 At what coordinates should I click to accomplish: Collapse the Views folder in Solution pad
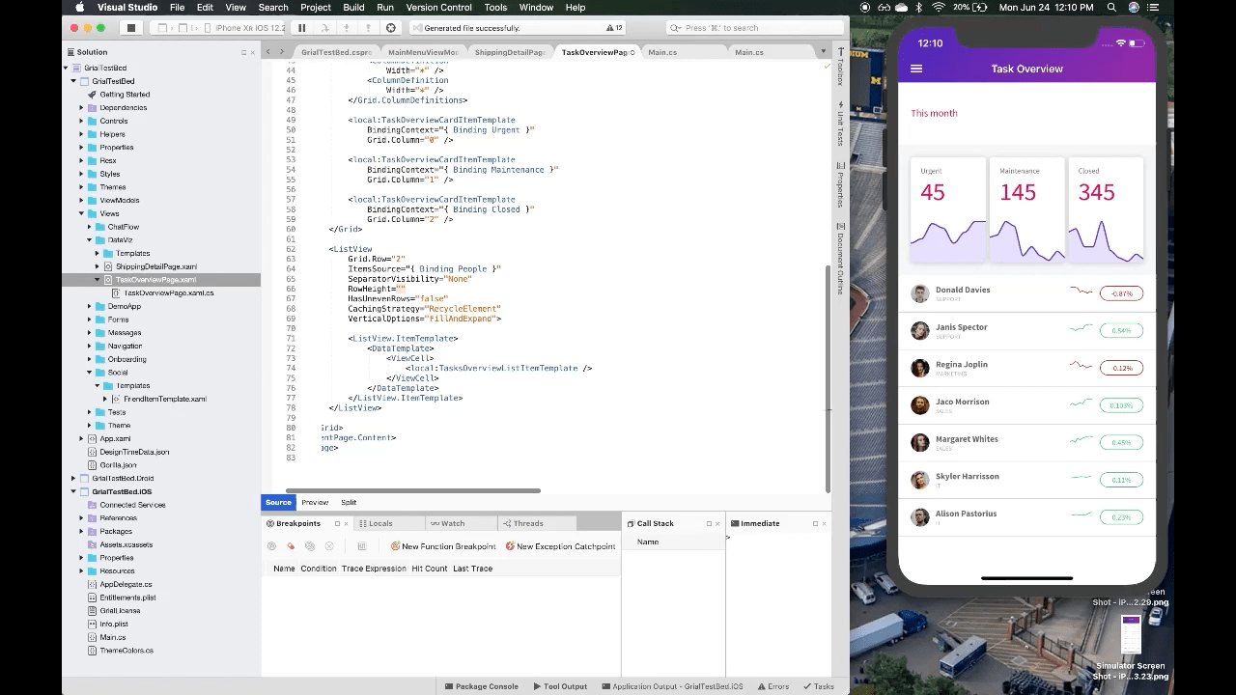click(83, 213)
